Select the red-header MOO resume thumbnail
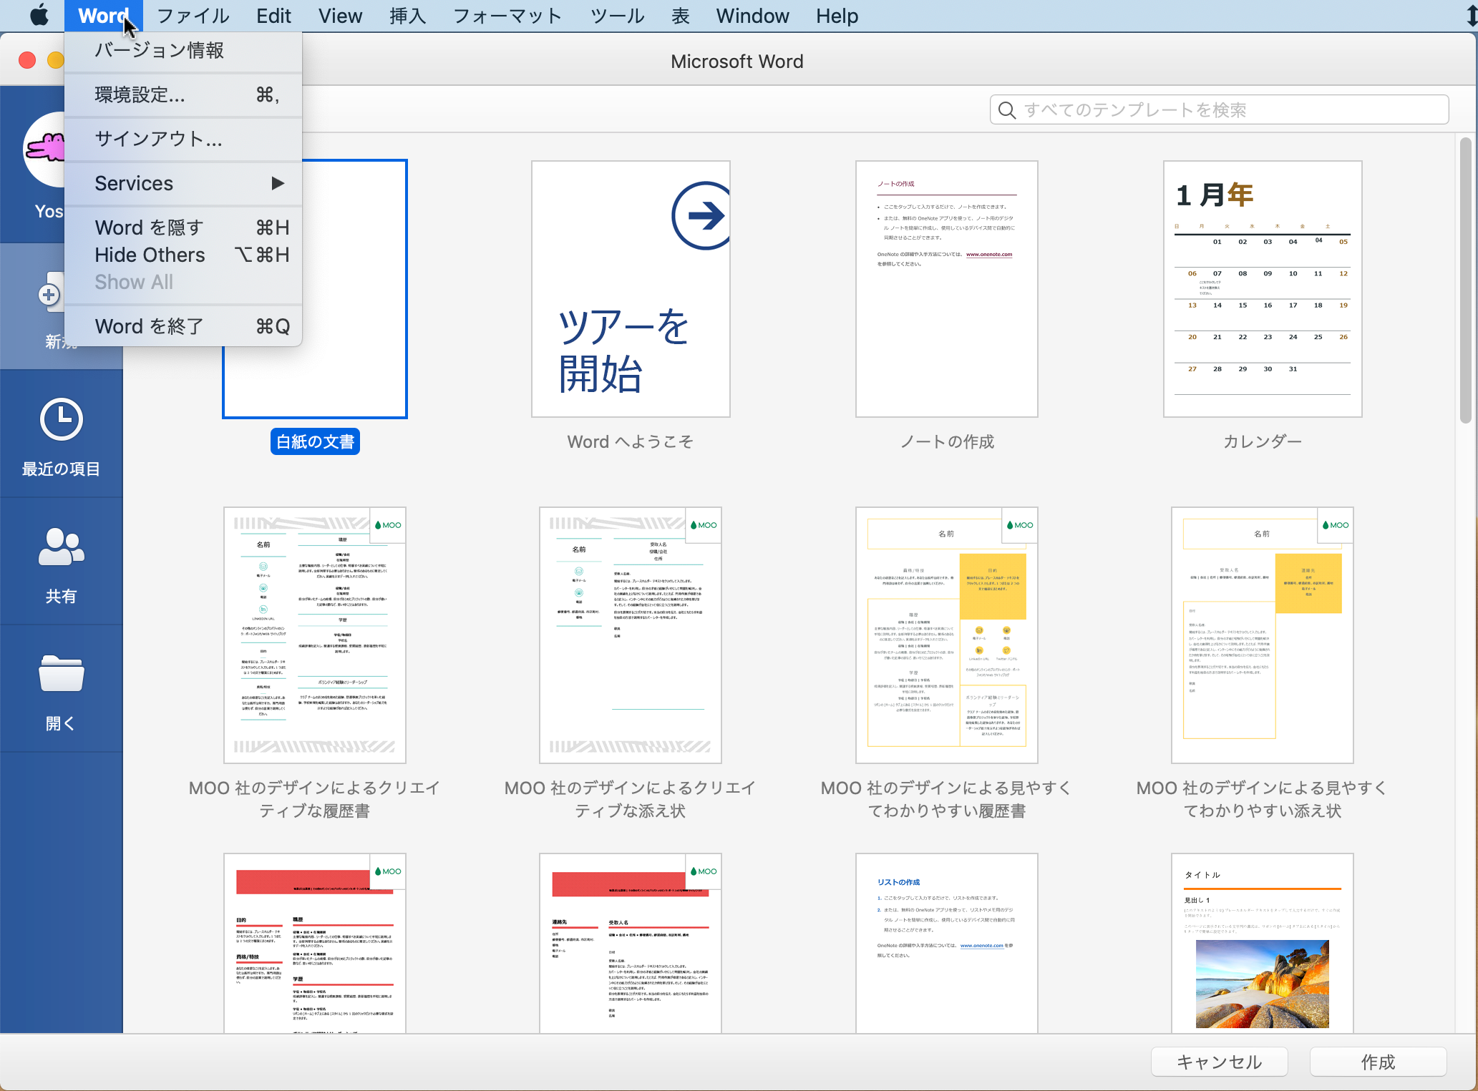The image size is (1478, 1091). point(315,943)
